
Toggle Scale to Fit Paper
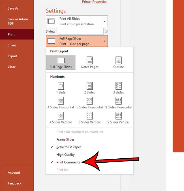coord(69,147)
